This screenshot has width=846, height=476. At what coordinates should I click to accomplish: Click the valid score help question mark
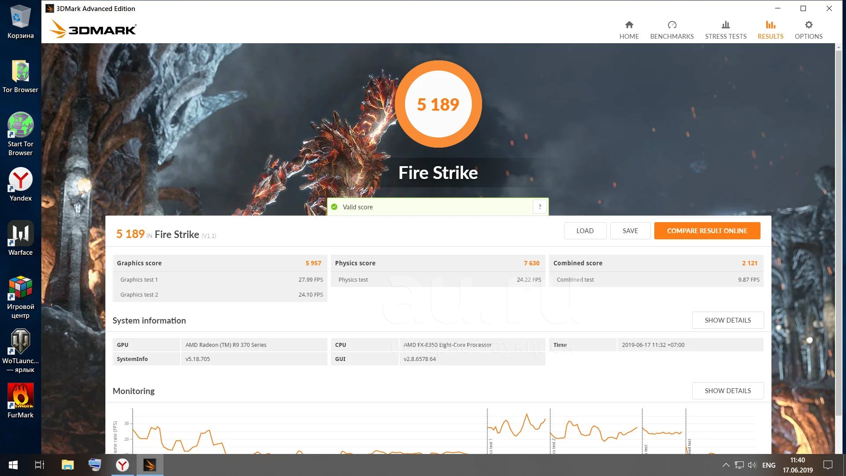(540, 207)
